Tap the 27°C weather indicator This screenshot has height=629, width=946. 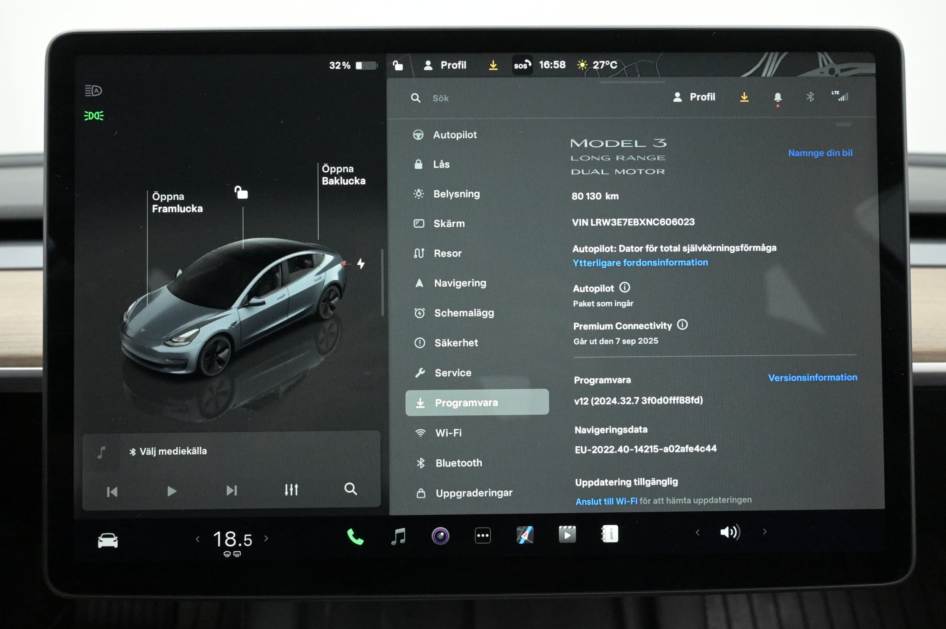597,65
